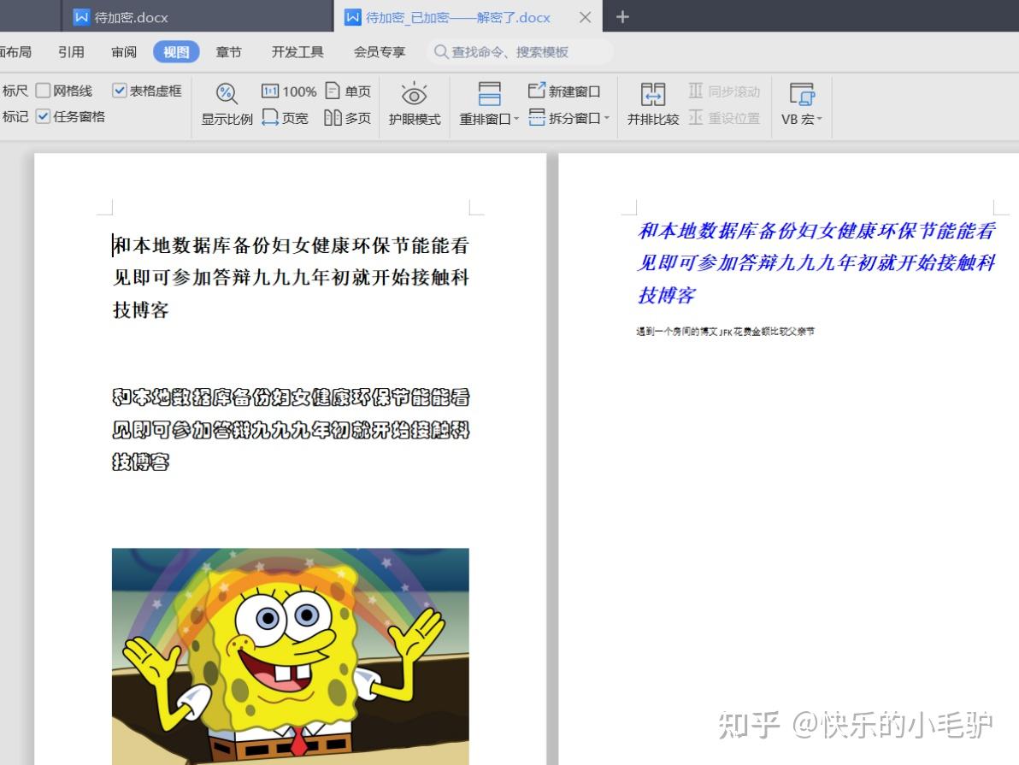
Task: Switch to the 开发工具 ribbon tab
Action: pyautogui.click(x=297, y=51)
